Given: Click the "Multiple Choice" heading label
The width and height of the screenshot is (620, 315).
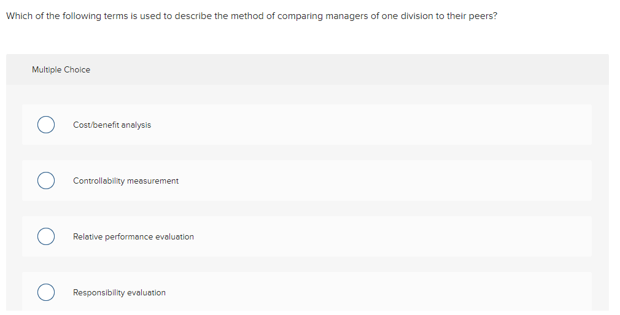Looking at the screenshot, I should coord(61,70).
